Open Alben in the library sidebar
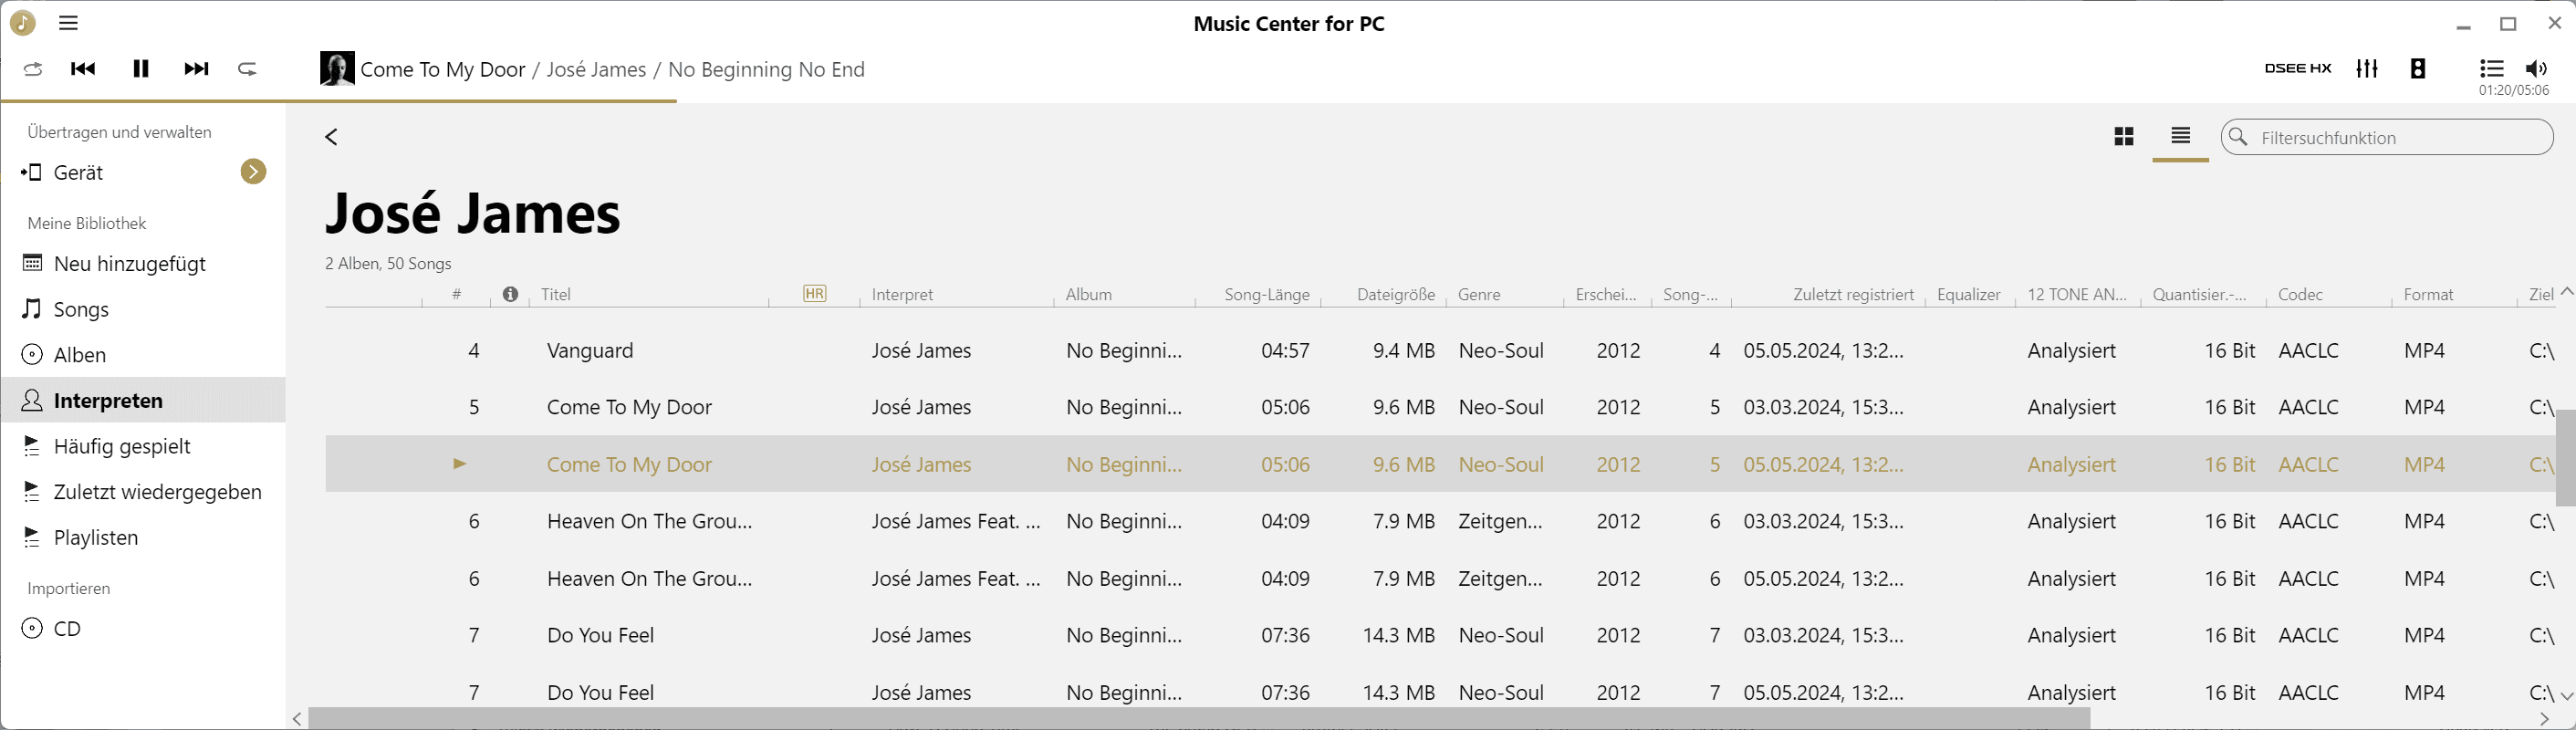Viewport: 2576px width, 730px height. [x=79, y=355]
